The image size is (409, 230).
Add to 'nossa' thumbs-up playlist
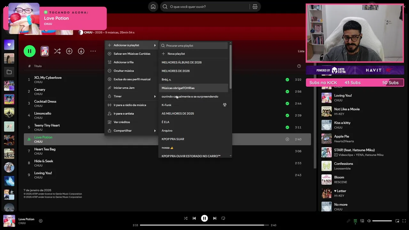coord(194,148)
